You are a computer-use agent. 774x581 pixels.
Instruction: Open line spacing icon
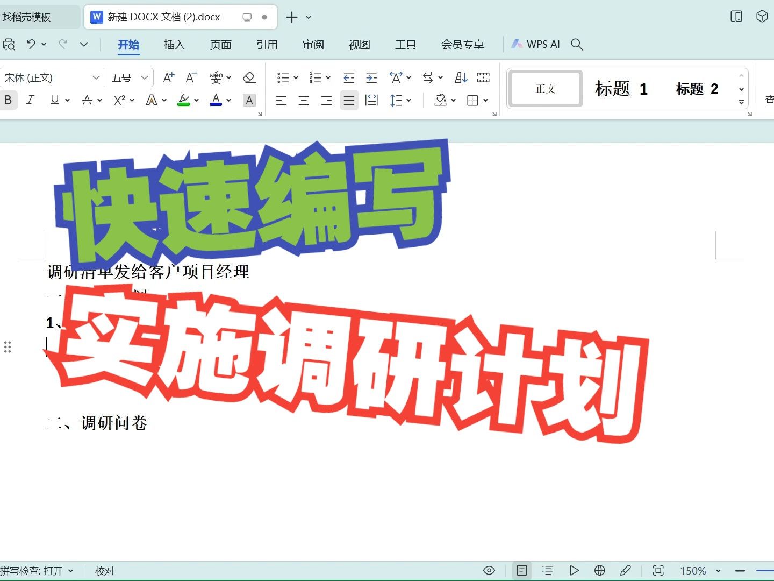[x=396, y=101]
